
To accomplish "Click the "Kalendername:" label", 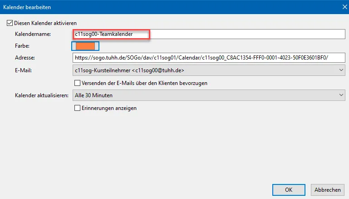I will click(33, 34).
